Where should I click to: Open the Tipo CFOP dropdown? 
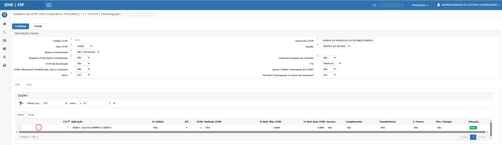(x=84, y=46)
